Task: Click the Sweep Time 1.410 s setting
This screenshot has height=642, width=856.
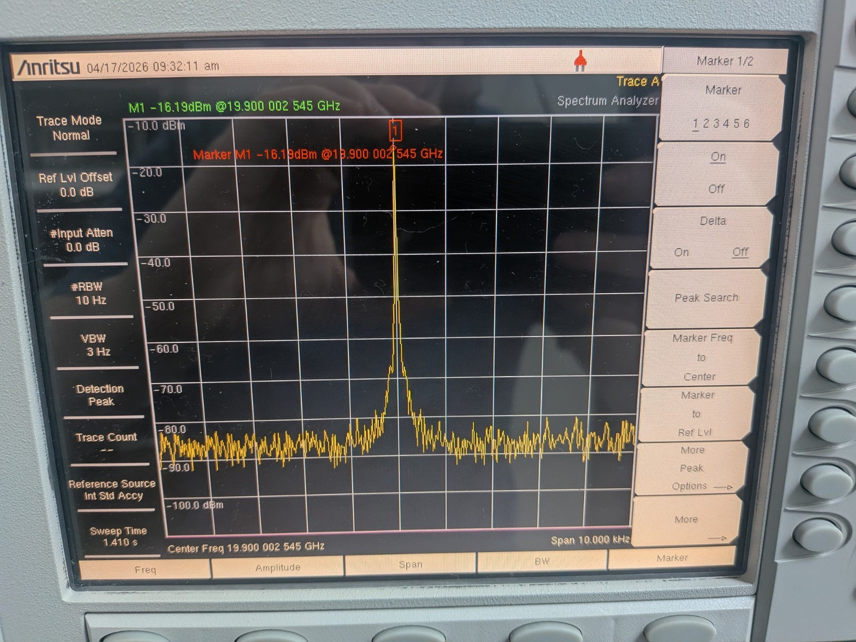Action: [119, 536]
